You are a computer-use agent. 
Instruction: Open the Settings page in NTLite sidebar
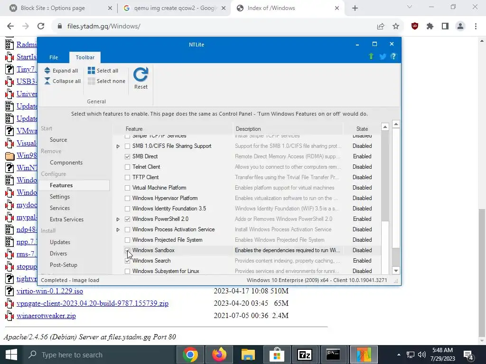(59, 197)
